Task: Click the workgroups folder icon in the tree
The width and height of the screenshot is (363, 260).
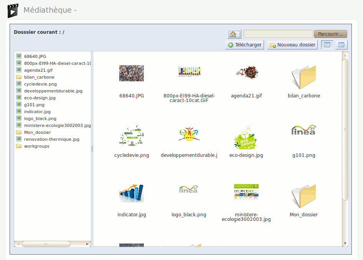Action: pos(19,146)
